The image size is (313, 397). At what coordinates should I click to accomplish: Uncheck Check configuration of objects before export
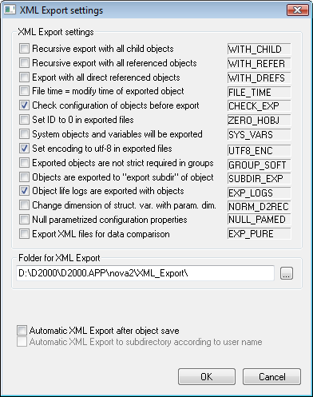24,105
